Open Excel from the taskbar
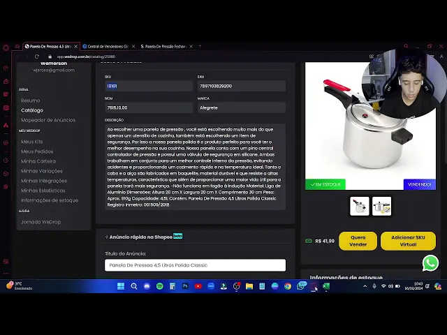447x335 pixels. 326,286
